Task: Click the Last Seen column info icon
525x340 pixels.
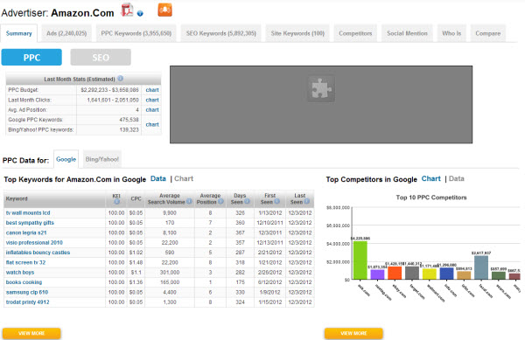Action: point(307,202)
